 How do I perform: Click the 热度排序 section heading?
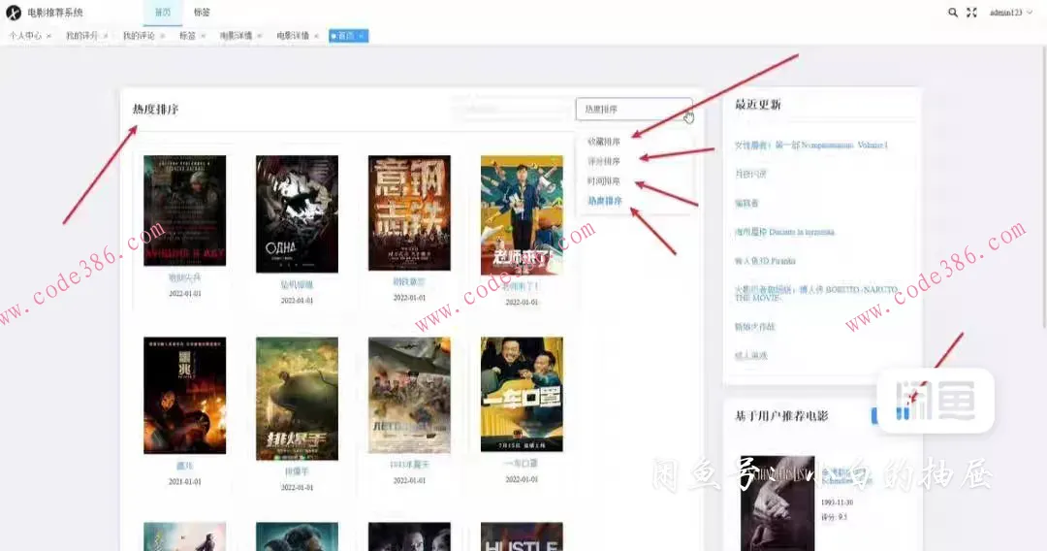pos(155,110)
